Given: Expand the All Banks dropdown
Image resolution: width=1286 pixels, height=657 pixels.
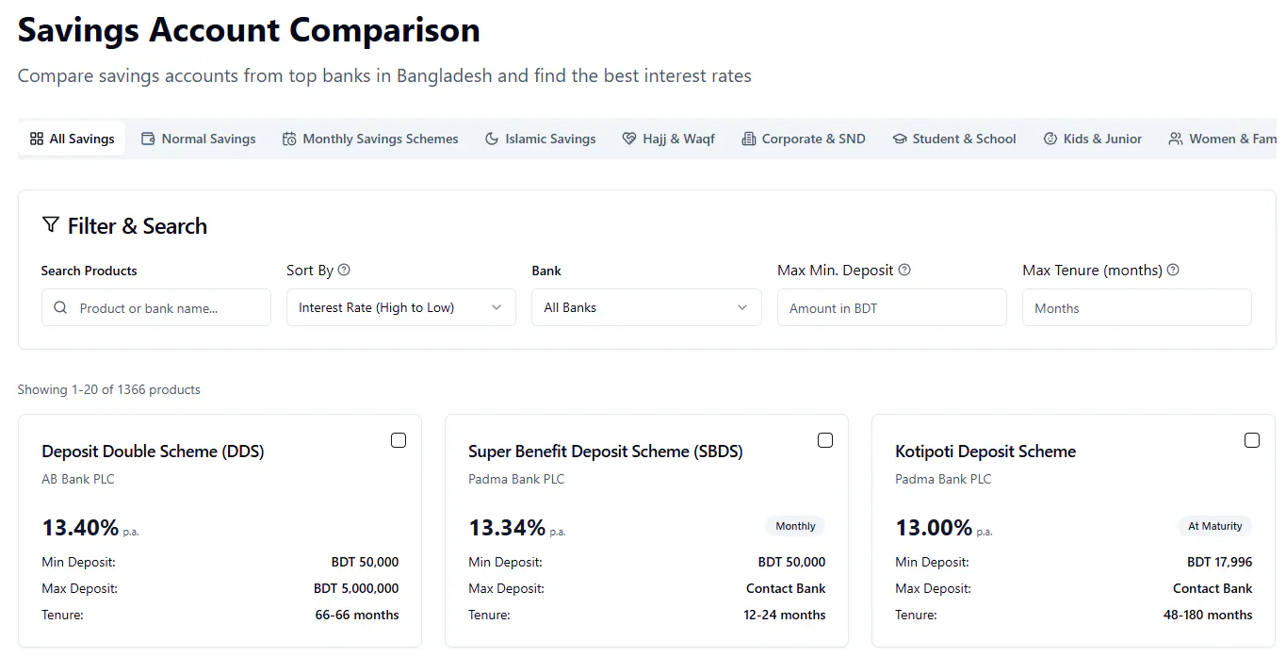Looking at the screenshot, I should [x=646, y=307].
